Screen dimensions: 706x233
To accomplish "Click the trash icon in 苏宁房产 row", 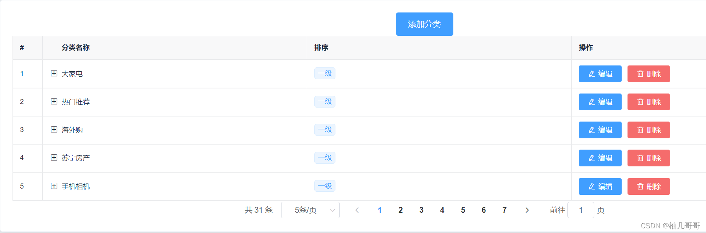I will [640, 158].
